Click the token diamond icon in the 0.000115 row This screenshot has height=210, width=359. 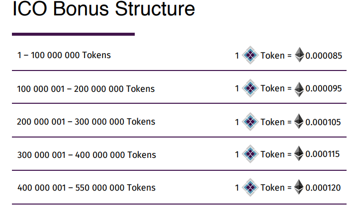(250, 154)
